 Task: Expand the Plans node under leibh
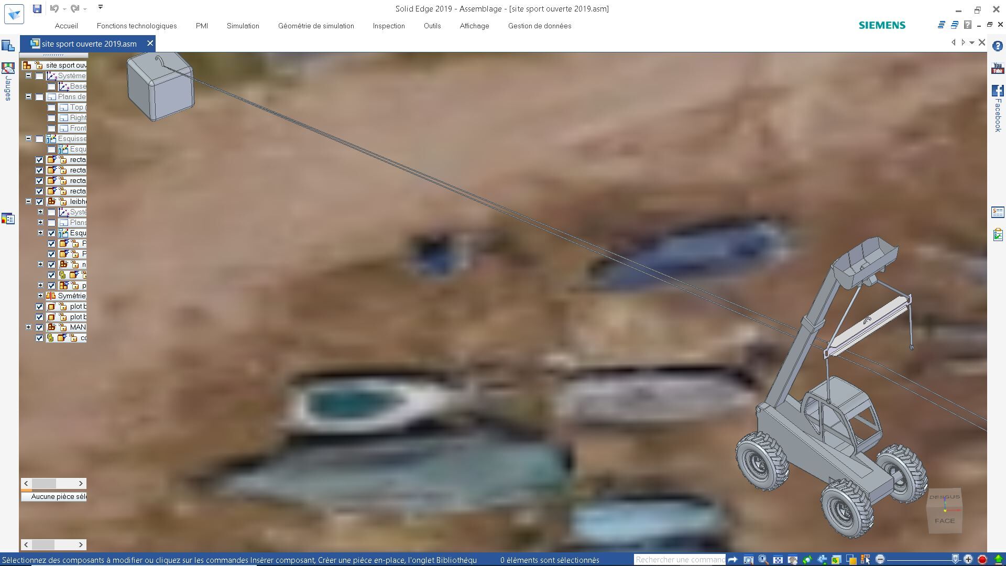pyautogui.click(x=40, y=222)
